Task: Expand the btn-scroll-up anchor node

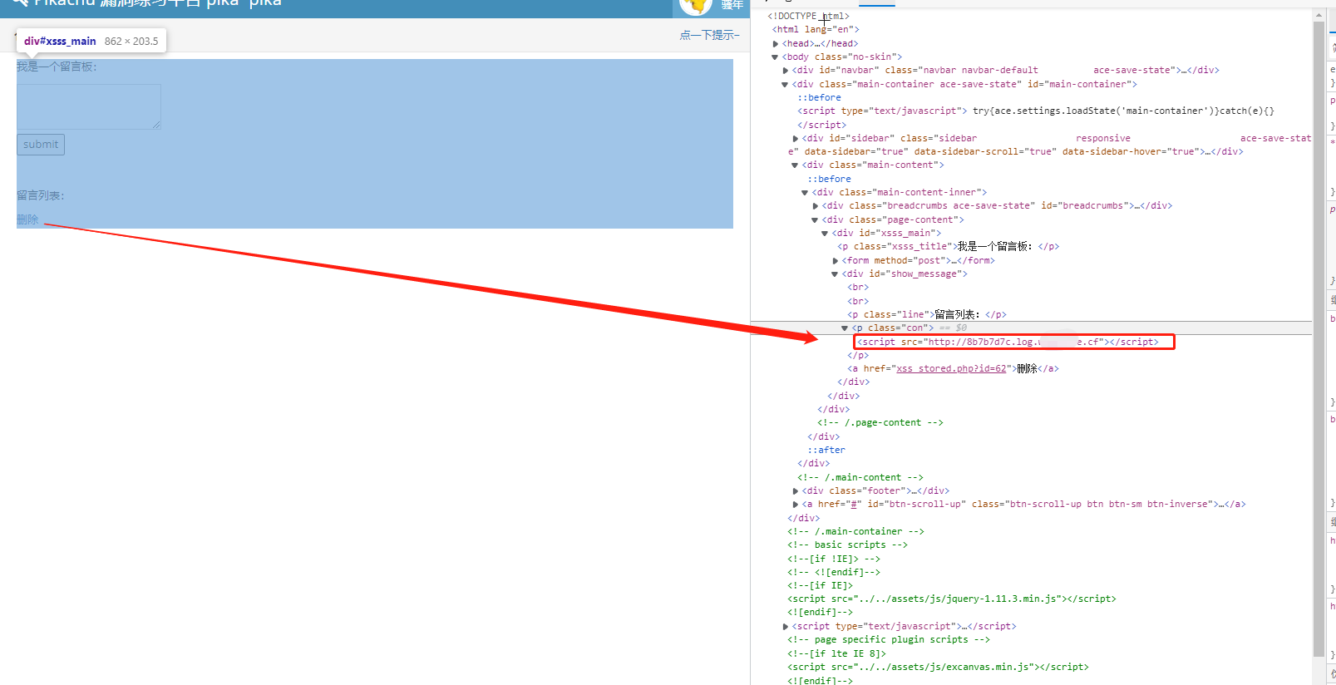Action: pos(796,505)
